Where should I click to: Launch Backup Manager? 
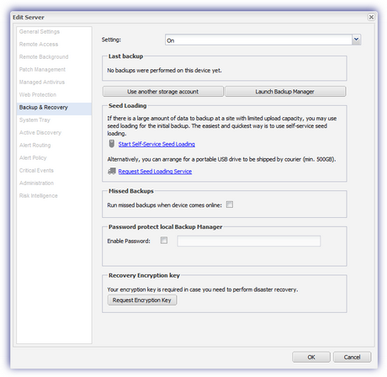tap(285, 92)
